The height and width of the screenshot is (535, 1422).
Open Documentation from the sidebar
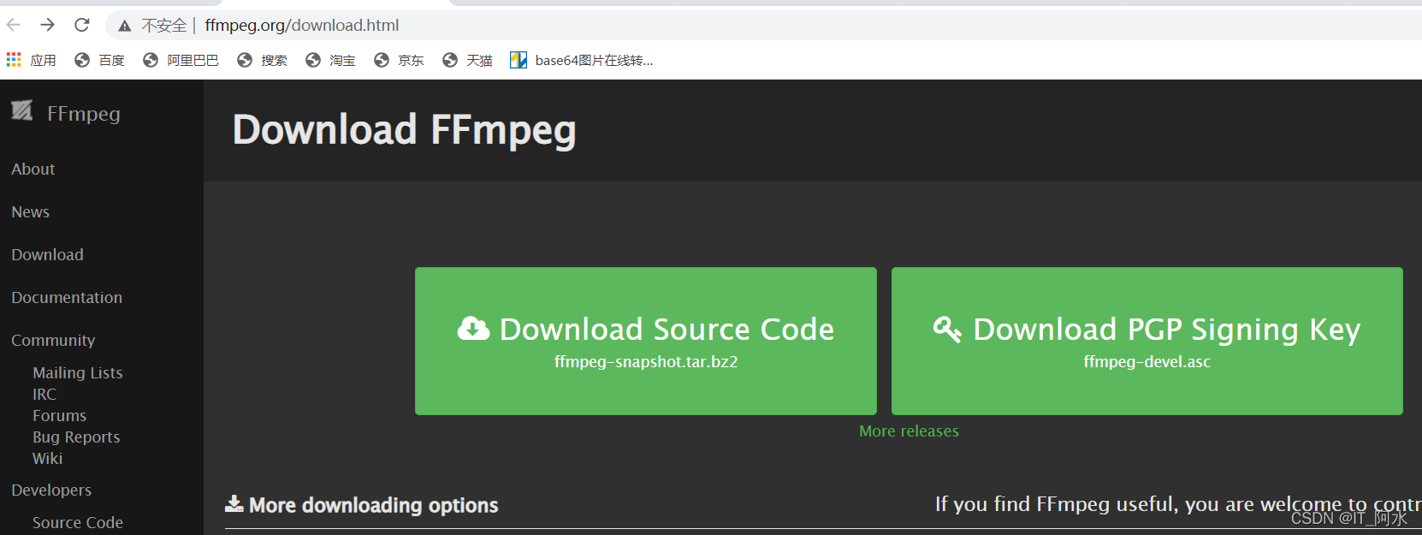point(67,298)
